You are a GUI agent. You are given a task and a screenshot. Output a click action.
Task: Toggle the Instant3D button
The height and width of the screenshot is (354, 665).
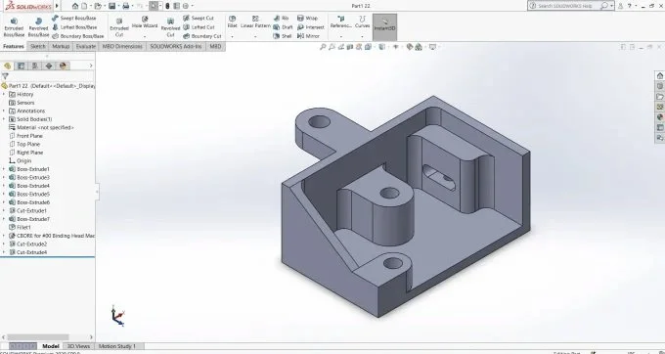click(384, 27)
